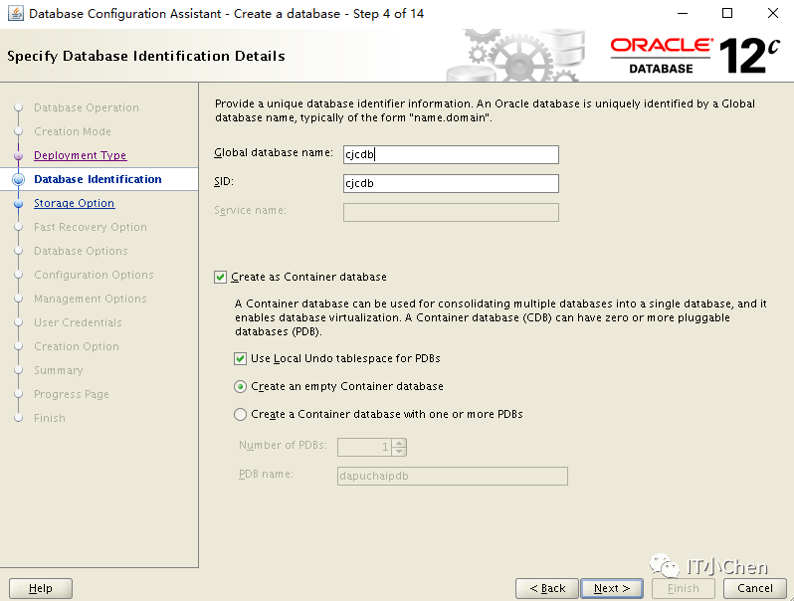
Task: Click the 'Number of PDBs:' label
Action: (x=283, y=445)
